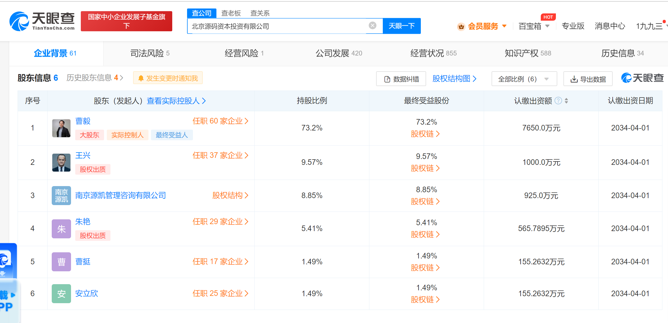The height and width of the screenshot is (323, 668).
Task: Open 股权链 in 曹挺's row
Action: tap(425, 268)
